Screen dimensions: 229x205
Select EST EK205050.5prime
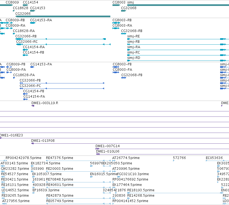click(x=117, y=163)
